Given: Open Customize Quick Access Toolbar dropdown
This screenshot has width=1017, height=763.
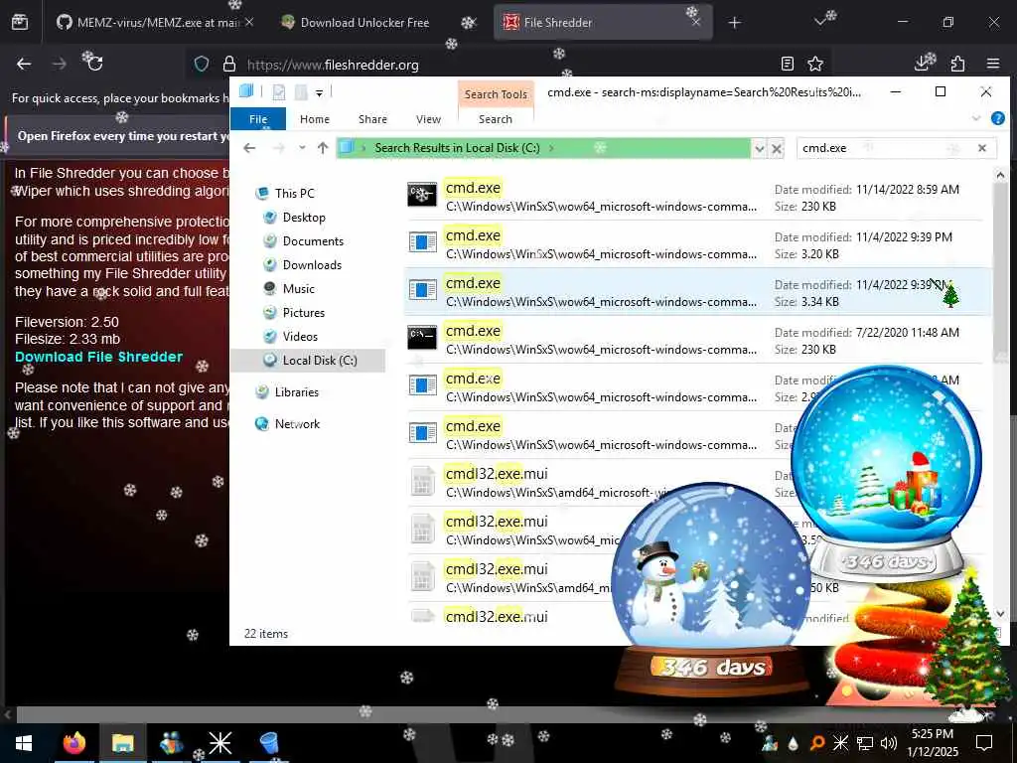Looking at the screenshot, I should pyautogui.click(x=319, y=93).
